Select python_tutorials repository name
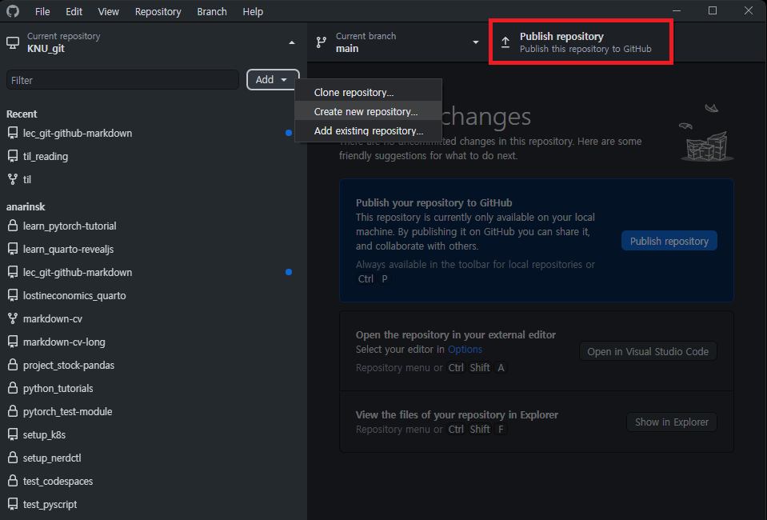767x520 pixels. (x=58, y=389)
